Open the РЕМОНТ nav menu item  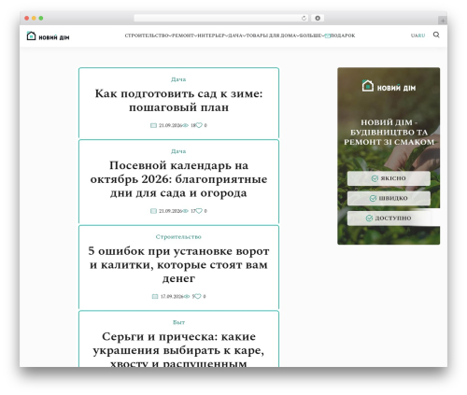(x=183, y=35)
